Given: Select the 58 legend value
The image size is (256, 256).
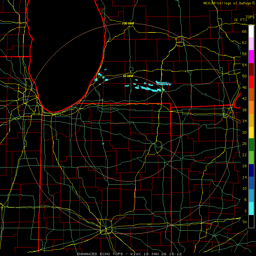Looking at the screenshot, I should click(x=244, y=54).
